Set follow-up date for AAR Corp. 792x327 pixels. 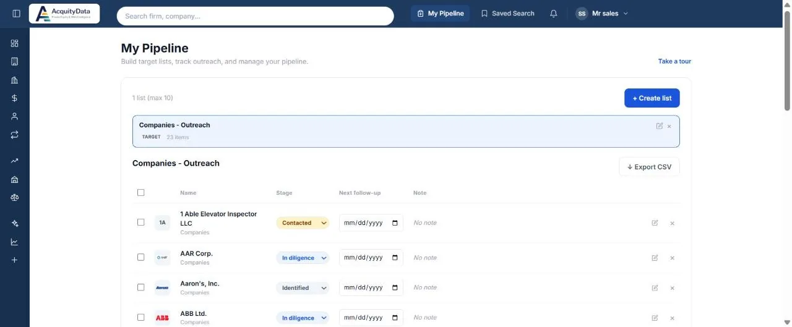(371, 258)
